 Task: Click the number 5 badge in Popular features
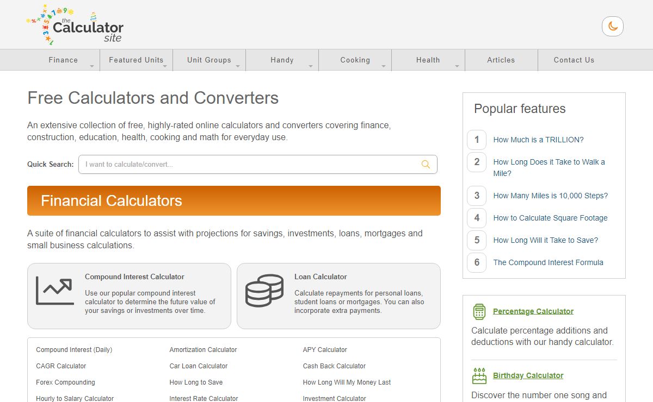coord(477,240)
